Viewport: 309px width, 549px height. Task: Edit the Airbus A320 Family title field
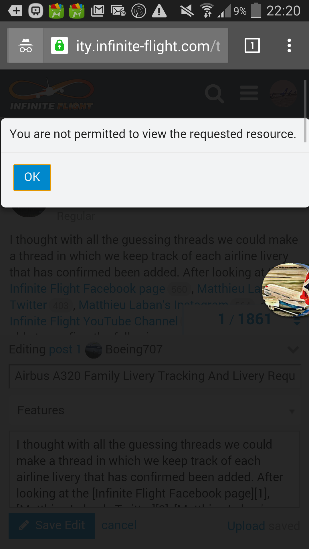coord(156,376)
